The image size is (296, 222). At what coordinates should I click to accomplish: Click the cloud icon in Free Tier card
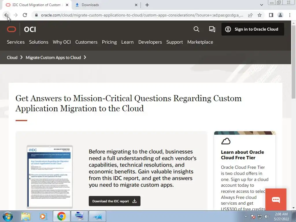click(x=226, y=141)
